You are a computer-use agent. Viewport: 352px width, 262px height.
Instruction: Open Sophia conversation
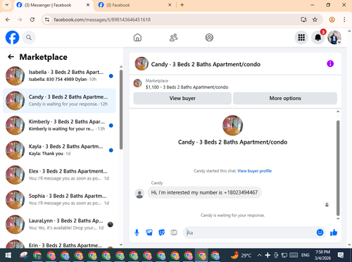[x=59, y=200]
